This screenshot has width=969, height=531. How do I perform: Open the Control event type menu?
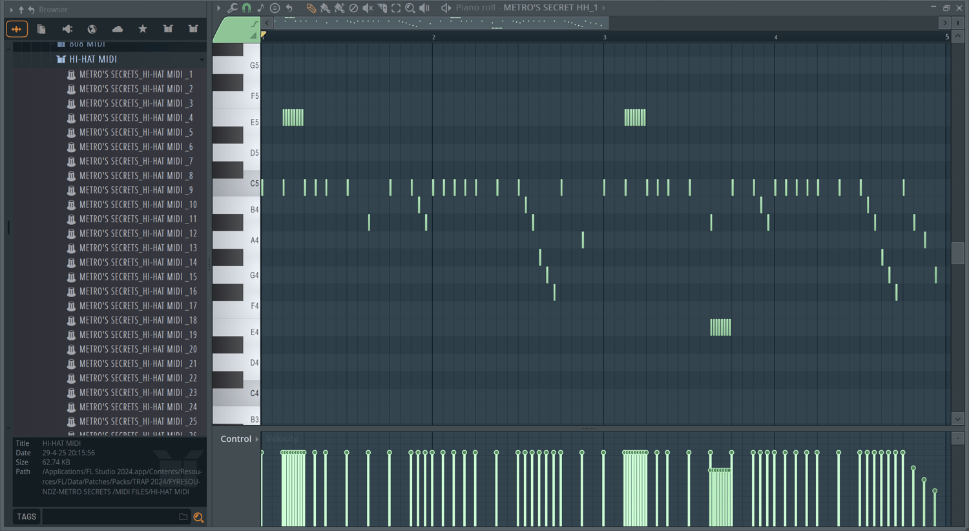(239, 439)
